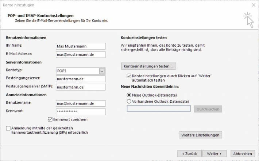
Task: Go back with the Zurück button
Action: point(189,154)
